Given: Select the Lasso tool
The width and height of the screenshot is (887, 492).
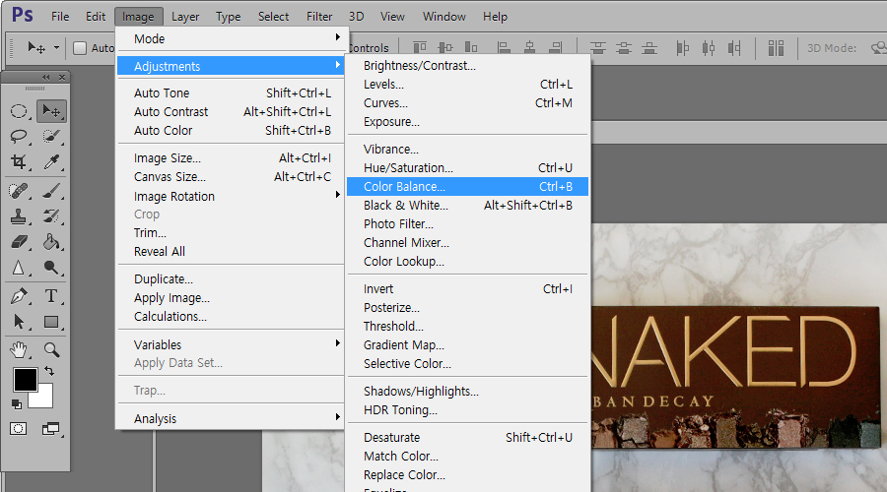Looking at the screenshot, I should click(x=19, y=137).
